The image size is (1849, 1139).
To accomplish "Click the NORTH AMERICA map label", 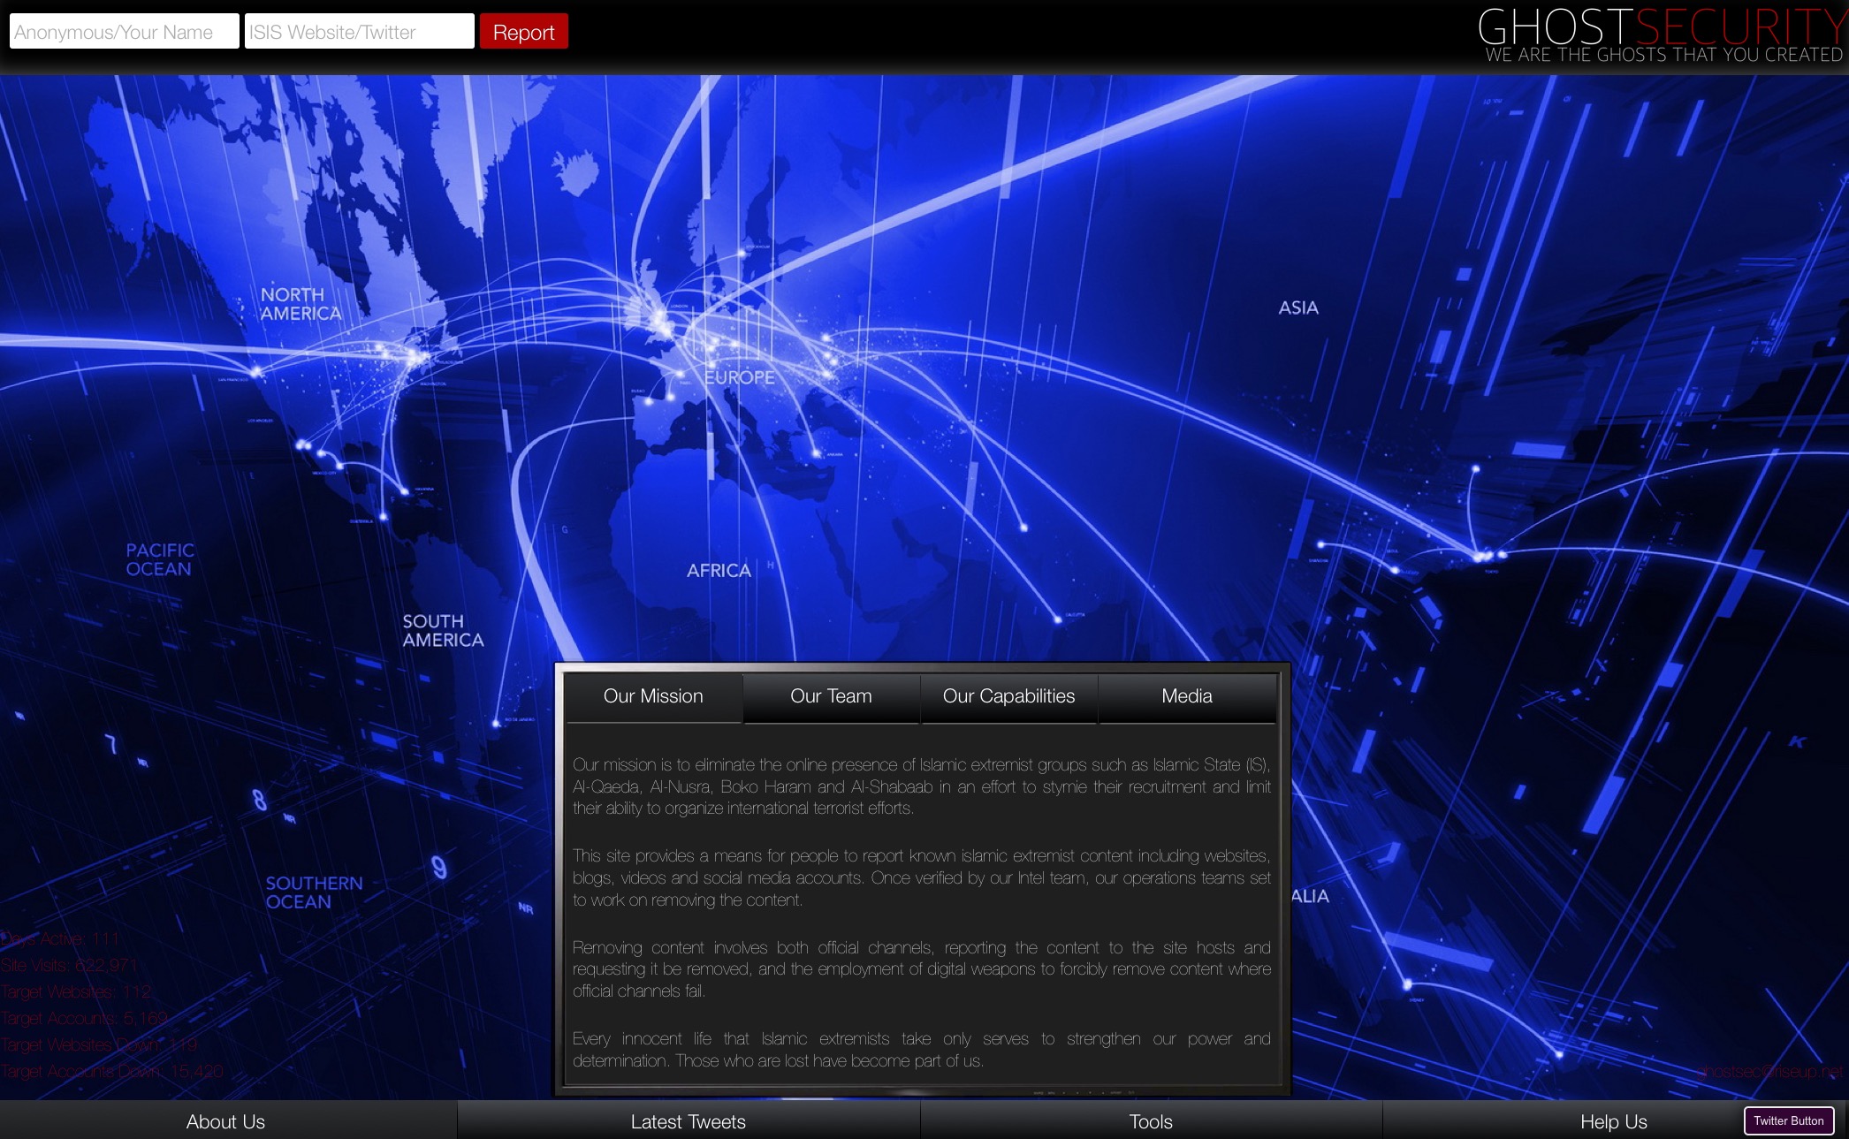I will [300, 304].
